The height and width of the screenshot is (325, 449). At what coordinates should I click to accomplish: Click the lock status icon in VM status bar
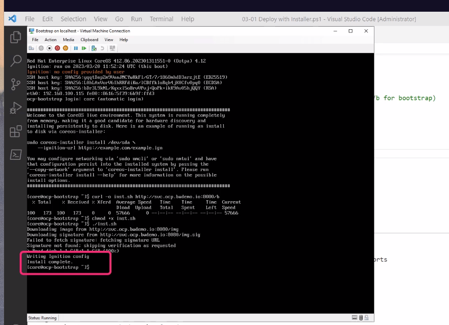tap(367, 317)
